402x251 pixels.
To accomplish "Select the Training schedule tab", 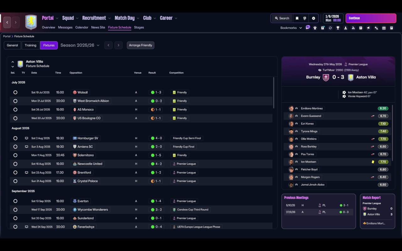I will point(30,45).
